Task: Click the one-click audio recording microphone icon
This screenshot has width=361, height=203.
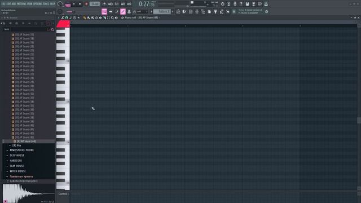Action: 235,4
